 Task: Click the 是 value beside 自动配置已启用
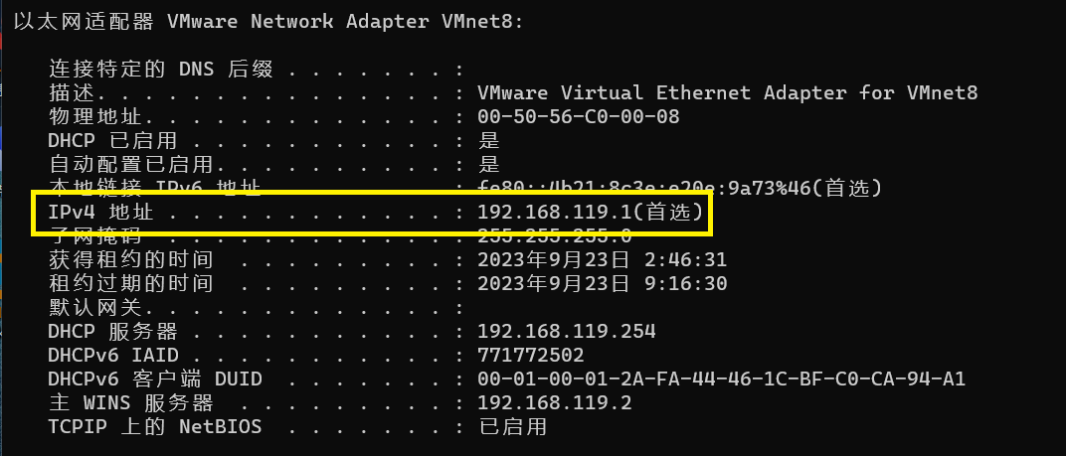(488, 164)
